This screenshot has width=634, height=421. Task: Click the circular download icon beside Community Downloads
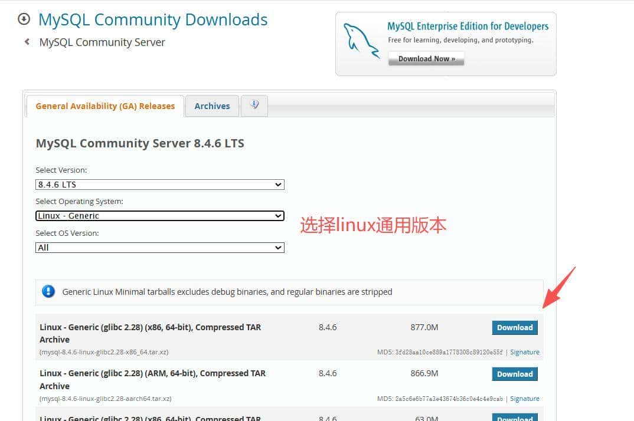(x=23, y=19)
